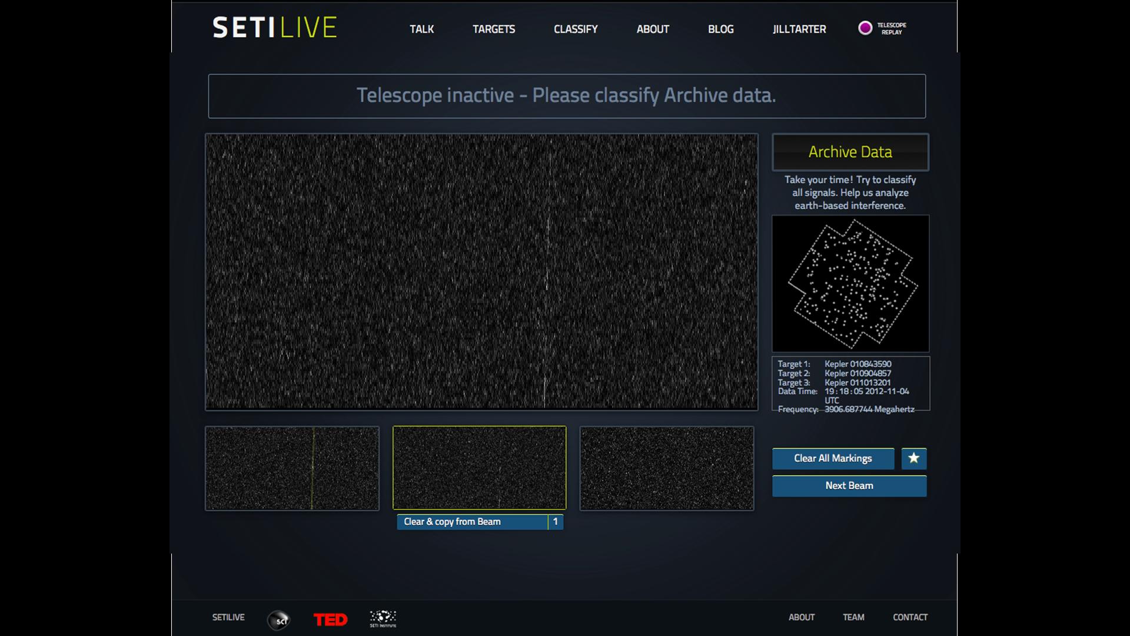This screenshot has height=636, width=1130.
Task: Click the Kepler field star map
Action: click(x=850, y=284)
